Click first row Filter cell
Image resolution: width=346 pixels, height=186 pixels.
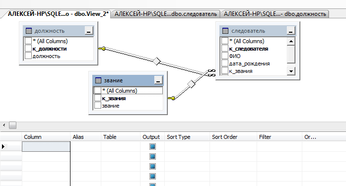pos(279,146)
